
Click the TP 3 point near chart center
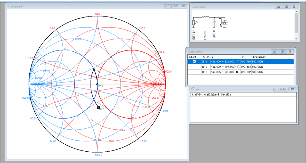[x=97, y=84]
